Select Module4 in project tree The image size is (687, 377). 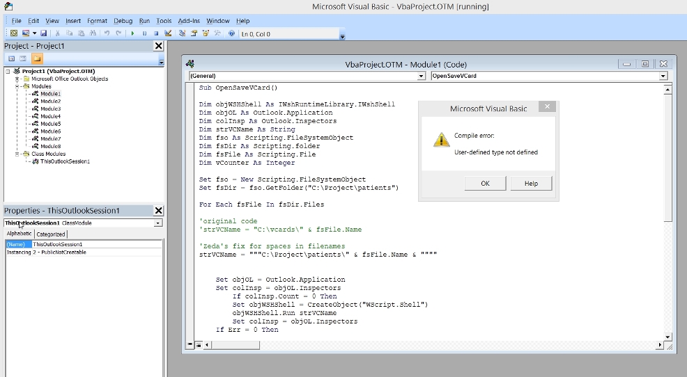click(50, 116)
